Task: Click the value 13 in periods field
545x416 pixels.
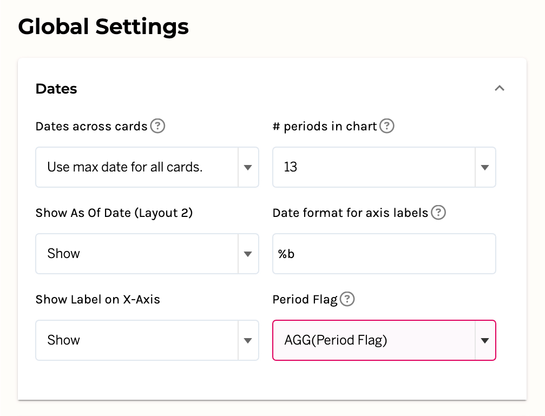Action: click(291, 167)
